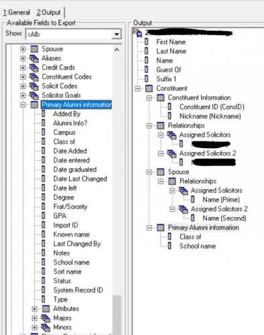Select the Date graduated field
The height and width of the screenshot is (335, 264).
tap(75, 170)
